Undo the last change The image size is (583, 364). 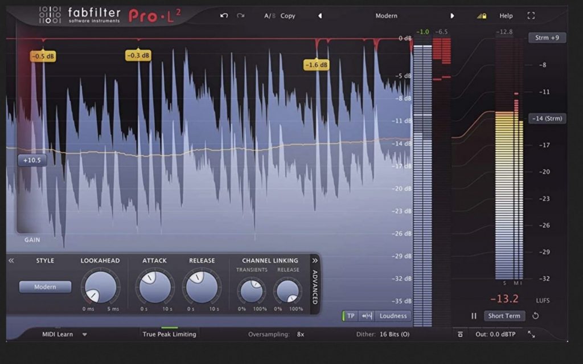(x=224, y=15)
